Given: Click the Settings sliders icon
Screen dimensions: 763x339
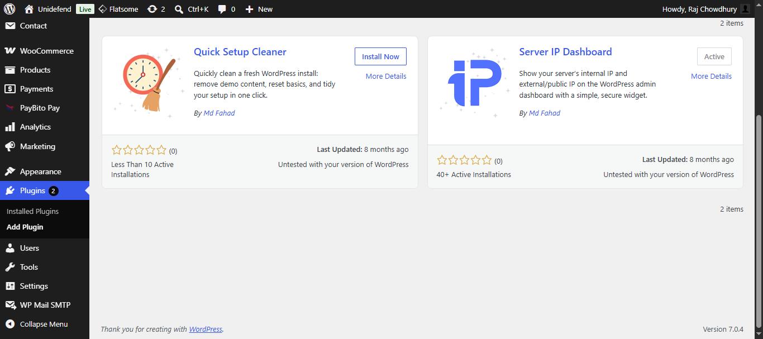Looking at the screenshot, I should tap(10, 286).
